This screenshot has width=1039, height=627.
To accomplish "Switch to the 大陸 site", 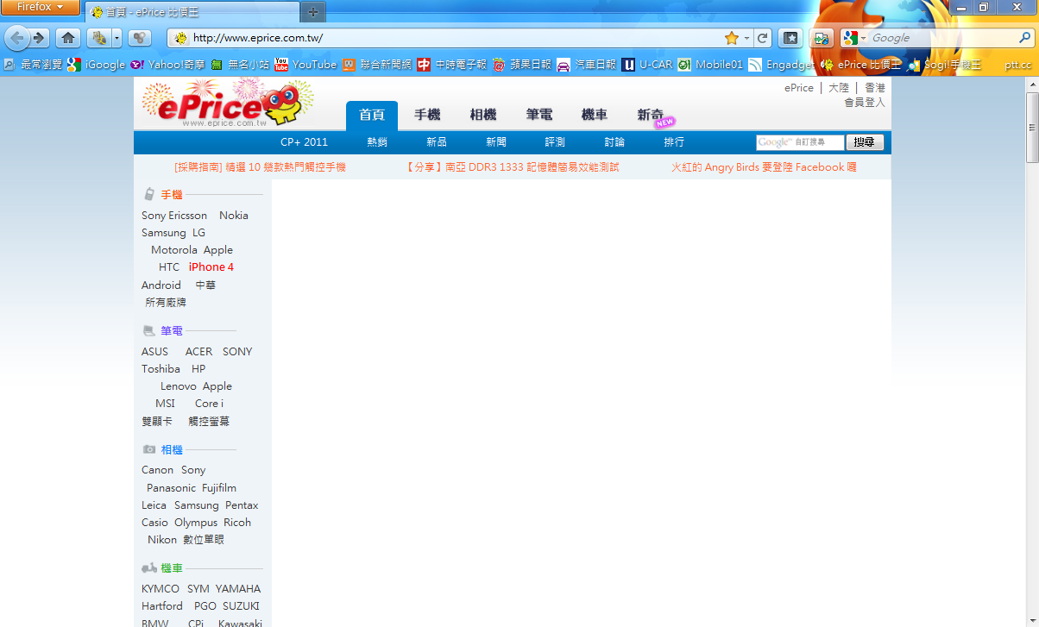I will click(839, 88).
